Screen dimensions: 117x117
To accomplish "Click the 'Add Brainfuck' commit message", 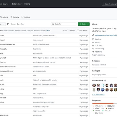I will click(38, 98).
